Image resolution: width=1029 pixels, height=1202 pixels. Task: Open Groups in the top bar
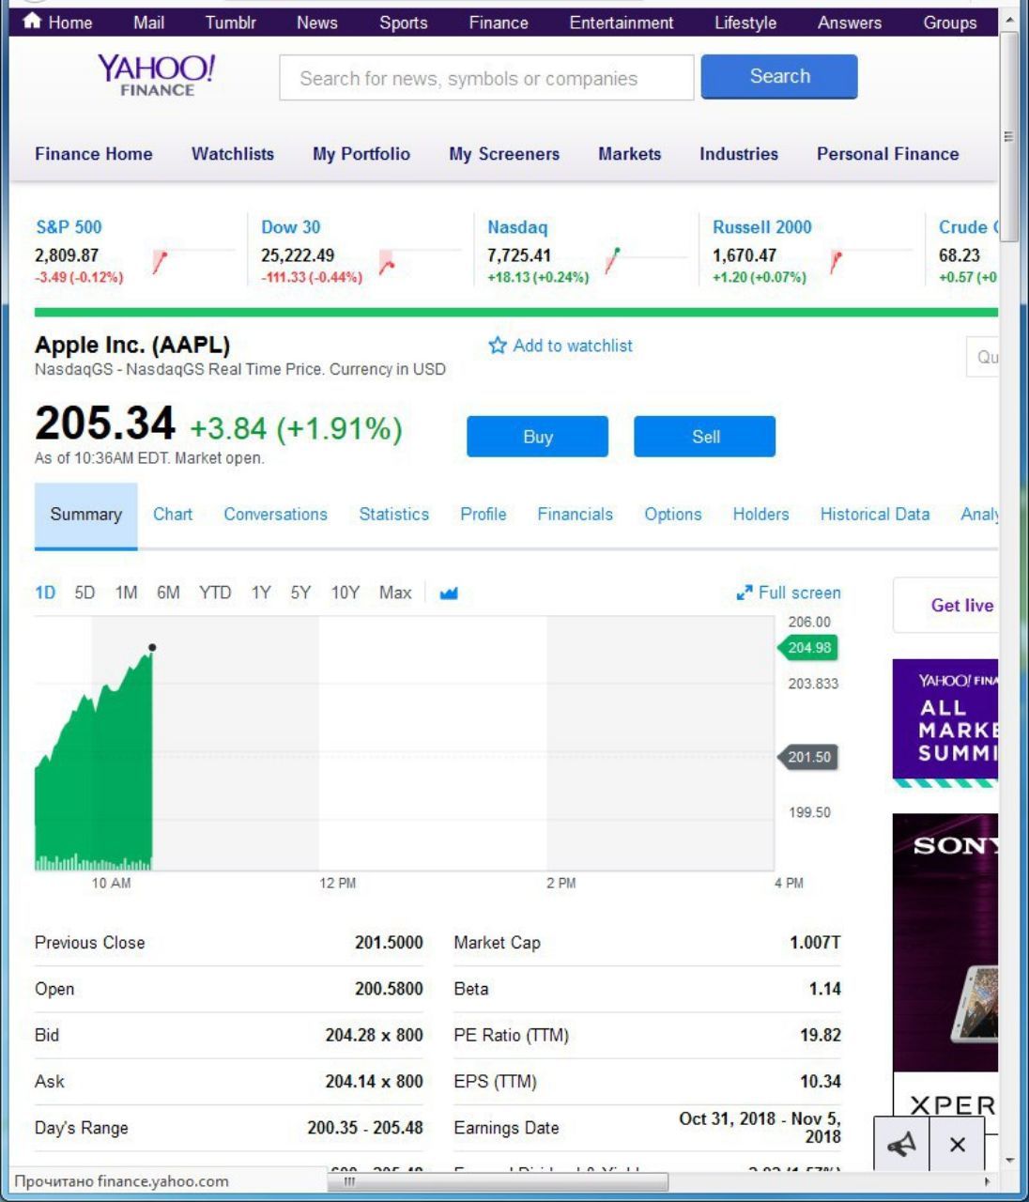tap(950, 23)
